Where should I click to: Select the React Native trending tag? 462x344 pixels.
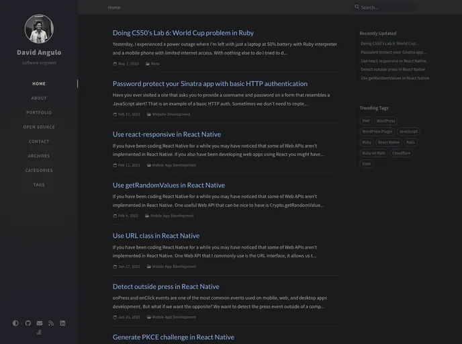(x=389, y=142)
